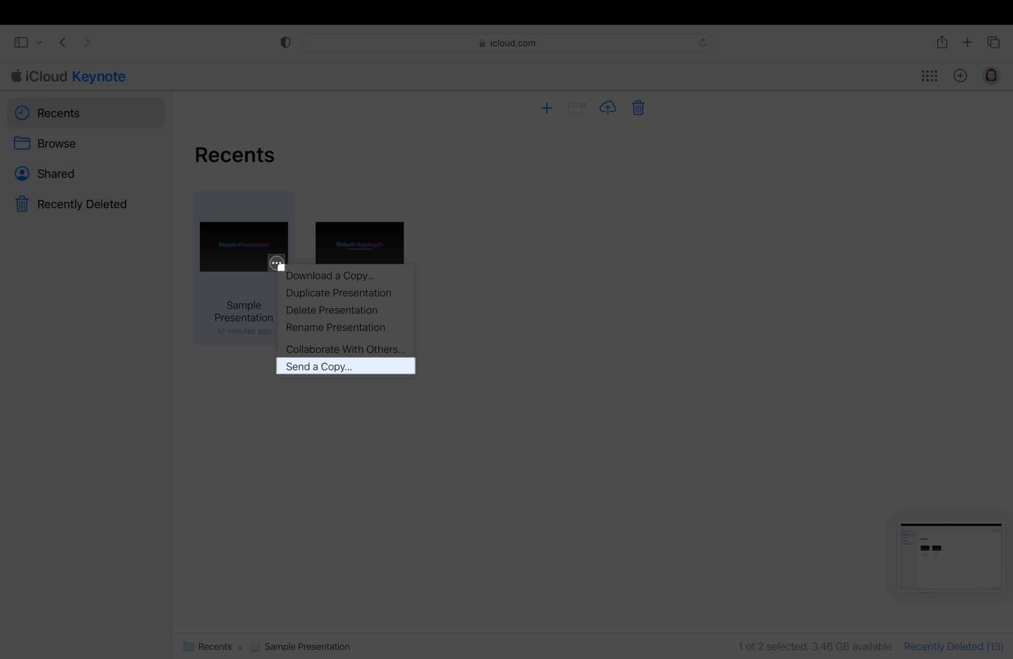
Task: Show the tab overview icon
Action: tap(993, 43)
